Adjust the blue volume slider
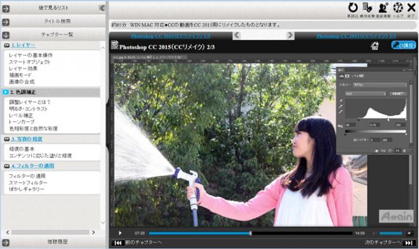This screenshot has height=249, width=419. (390, 234)
